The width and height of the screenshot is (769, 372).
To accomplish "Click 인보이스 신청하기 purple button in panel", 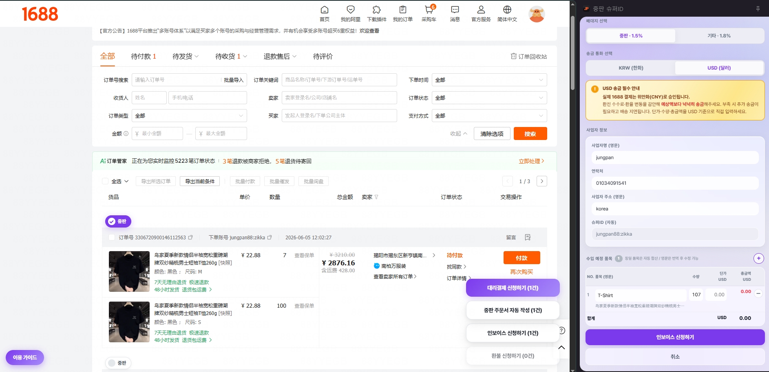I will pyautogui.click(x=675, y=337).
